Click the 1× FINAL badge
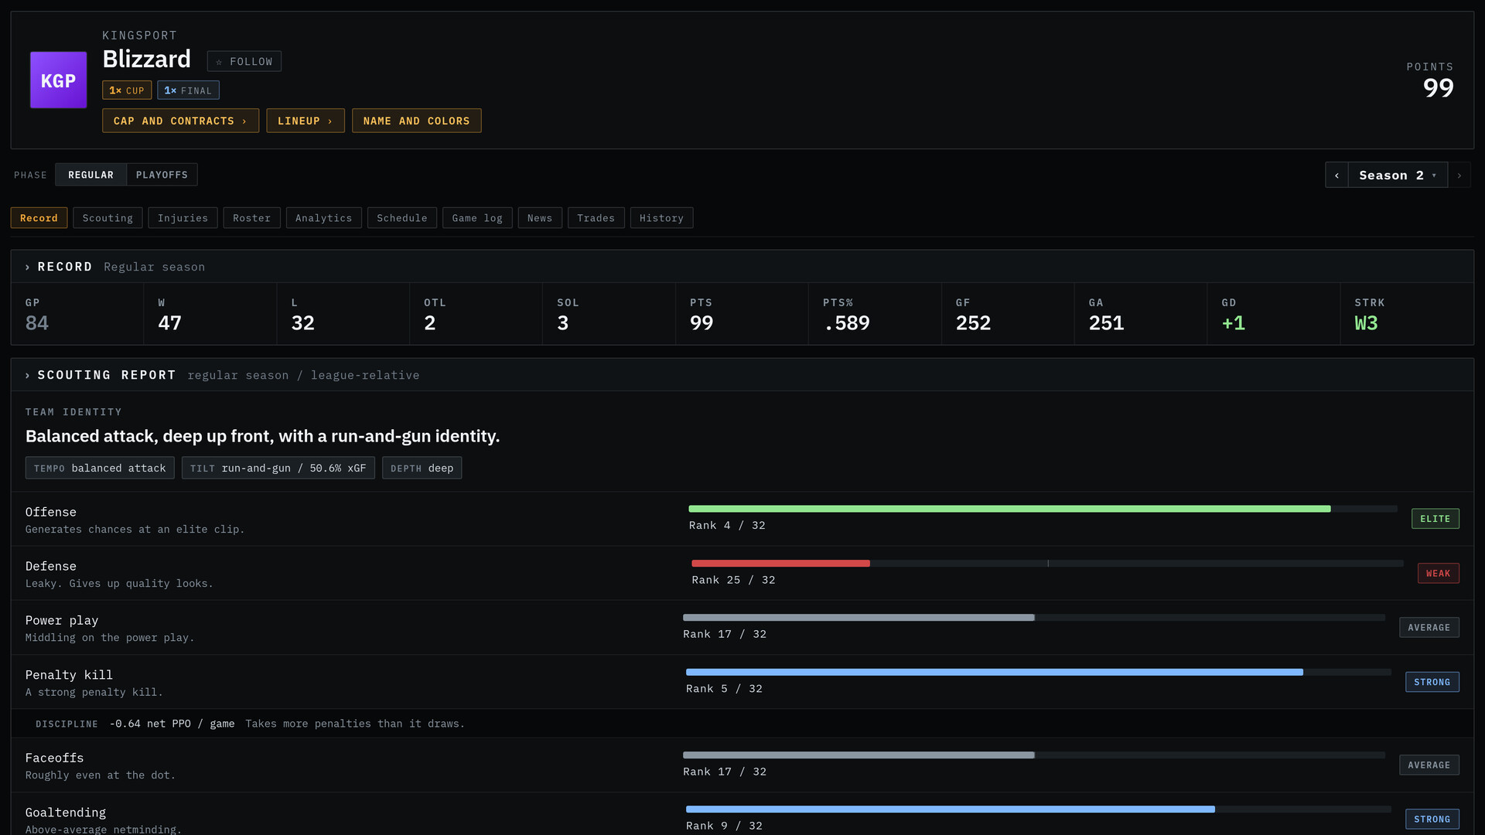 (188, 90)
